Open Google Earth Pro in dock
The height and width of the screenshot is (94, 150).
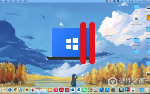tap(96, 90)
